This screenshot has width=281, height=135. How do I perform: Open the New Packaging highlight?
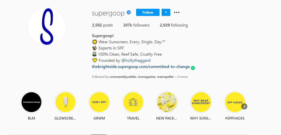pos(167,102)
